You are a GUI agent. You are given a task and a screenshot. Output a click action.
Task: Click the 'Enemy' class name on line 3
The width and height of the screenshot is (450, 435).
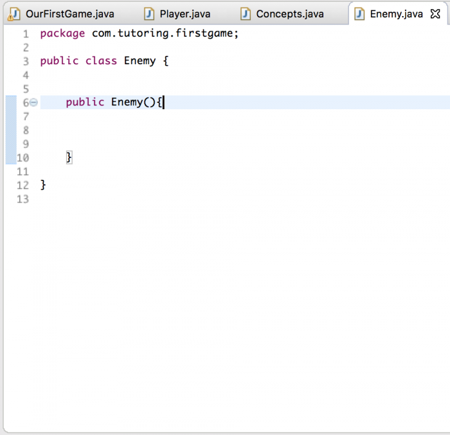click(x=139, y=61)
